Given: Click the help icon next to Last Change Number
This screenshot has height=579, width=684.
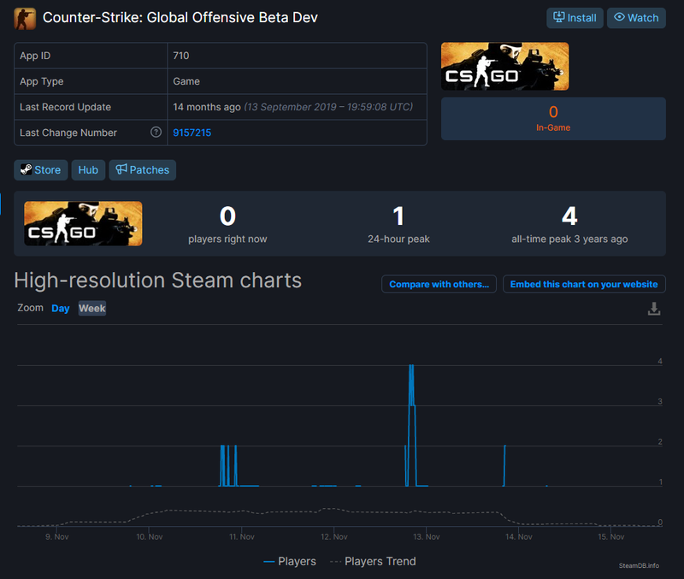Looking at the screenshot, I should [156, 133].
